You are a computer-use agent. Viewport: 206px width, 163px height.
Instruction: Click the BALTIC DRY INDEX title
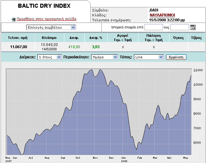[44, 6]
